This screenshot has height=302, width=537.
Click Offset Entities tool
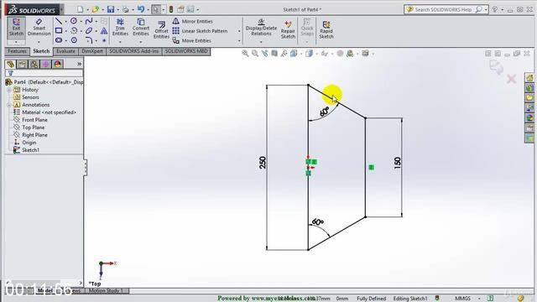tap(161, 29)
